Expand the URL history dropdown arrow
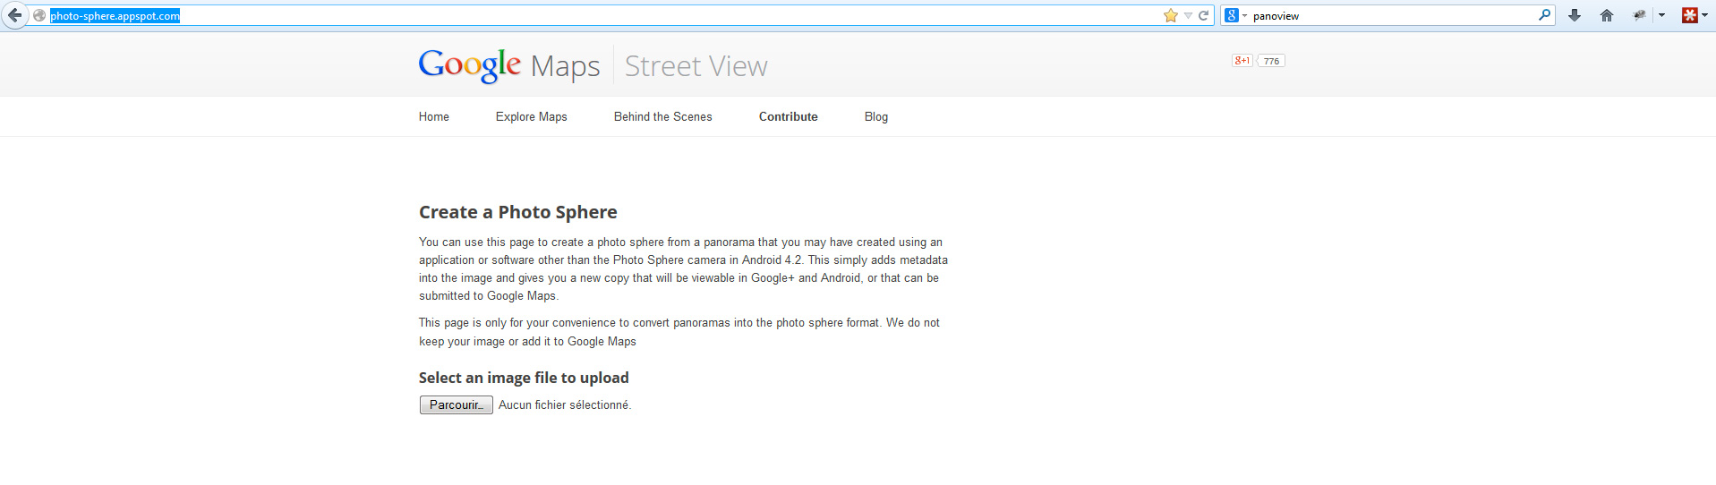The image size is (1716, 485). point(1188,15)
